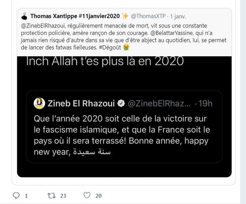Screen dimensions: 246x204
Task: Open Thomas Xantippe's profile avatar
Action: pyautogui.click(x=24, y=16)
